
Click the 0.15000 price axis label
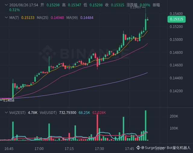[x=176, y=40]
